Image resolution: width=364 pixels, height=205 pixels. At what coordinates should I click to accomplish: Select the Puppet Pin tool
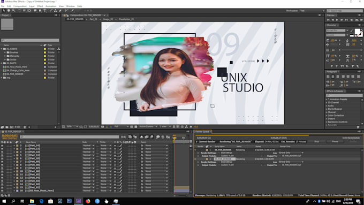pos(73,11)
